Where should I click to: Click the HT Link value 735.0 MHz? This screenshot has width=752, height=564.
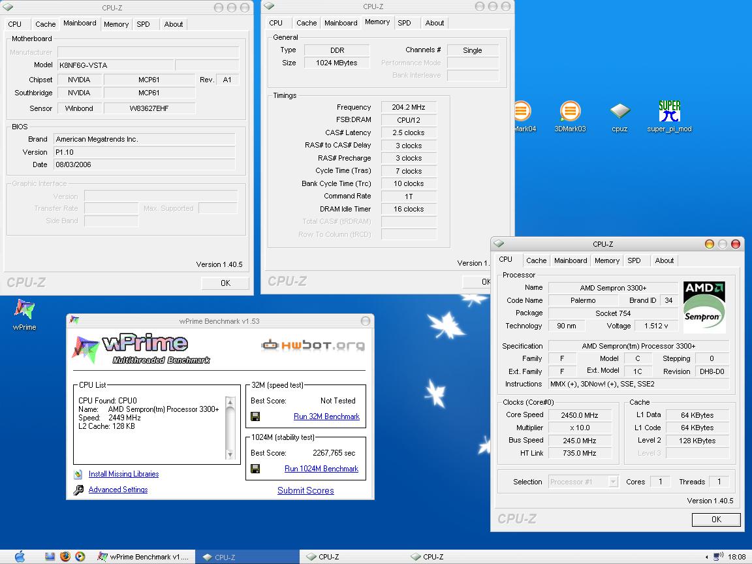[580, 453]
